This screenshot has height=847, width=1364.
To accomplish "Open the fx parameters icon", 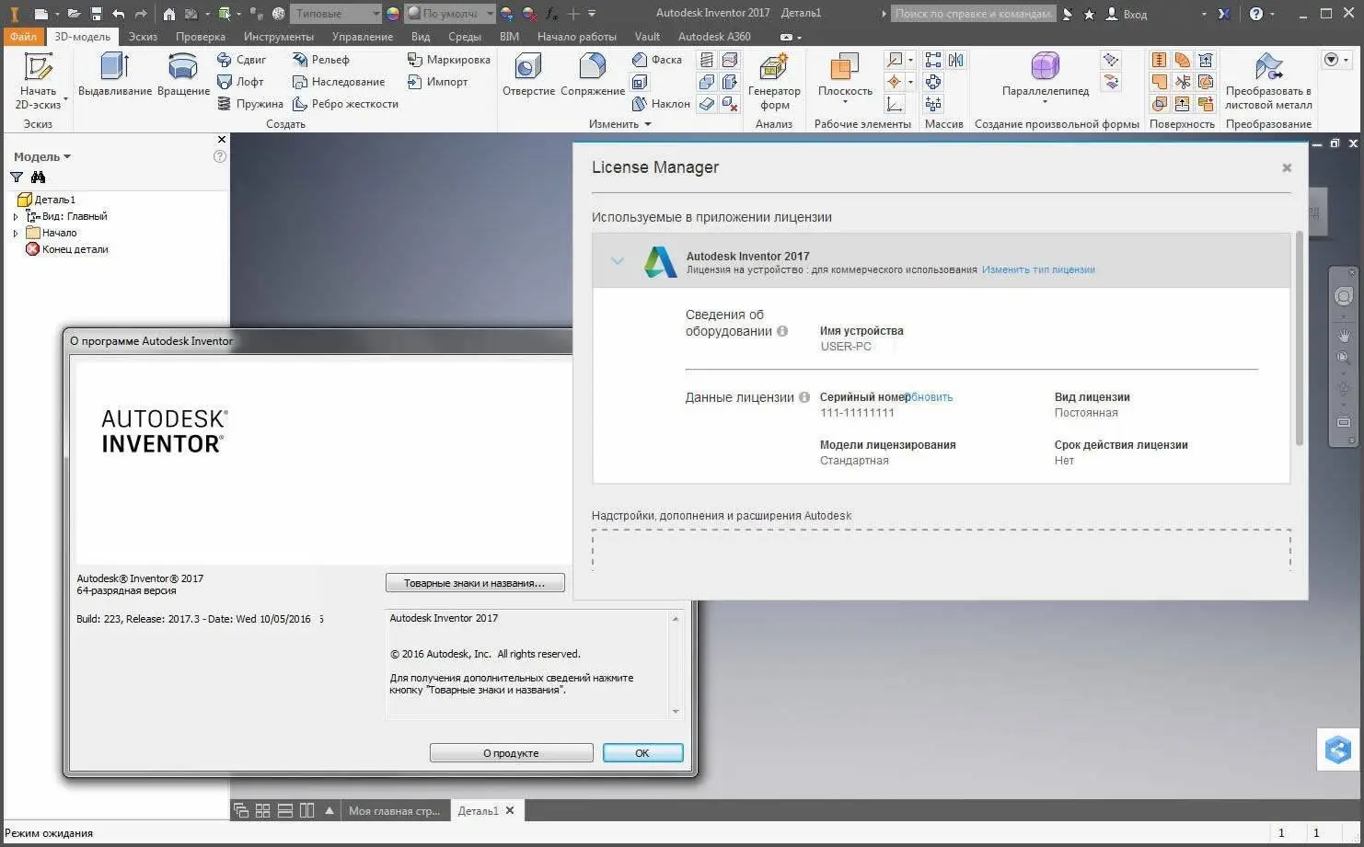I will [x=551, y=14].
